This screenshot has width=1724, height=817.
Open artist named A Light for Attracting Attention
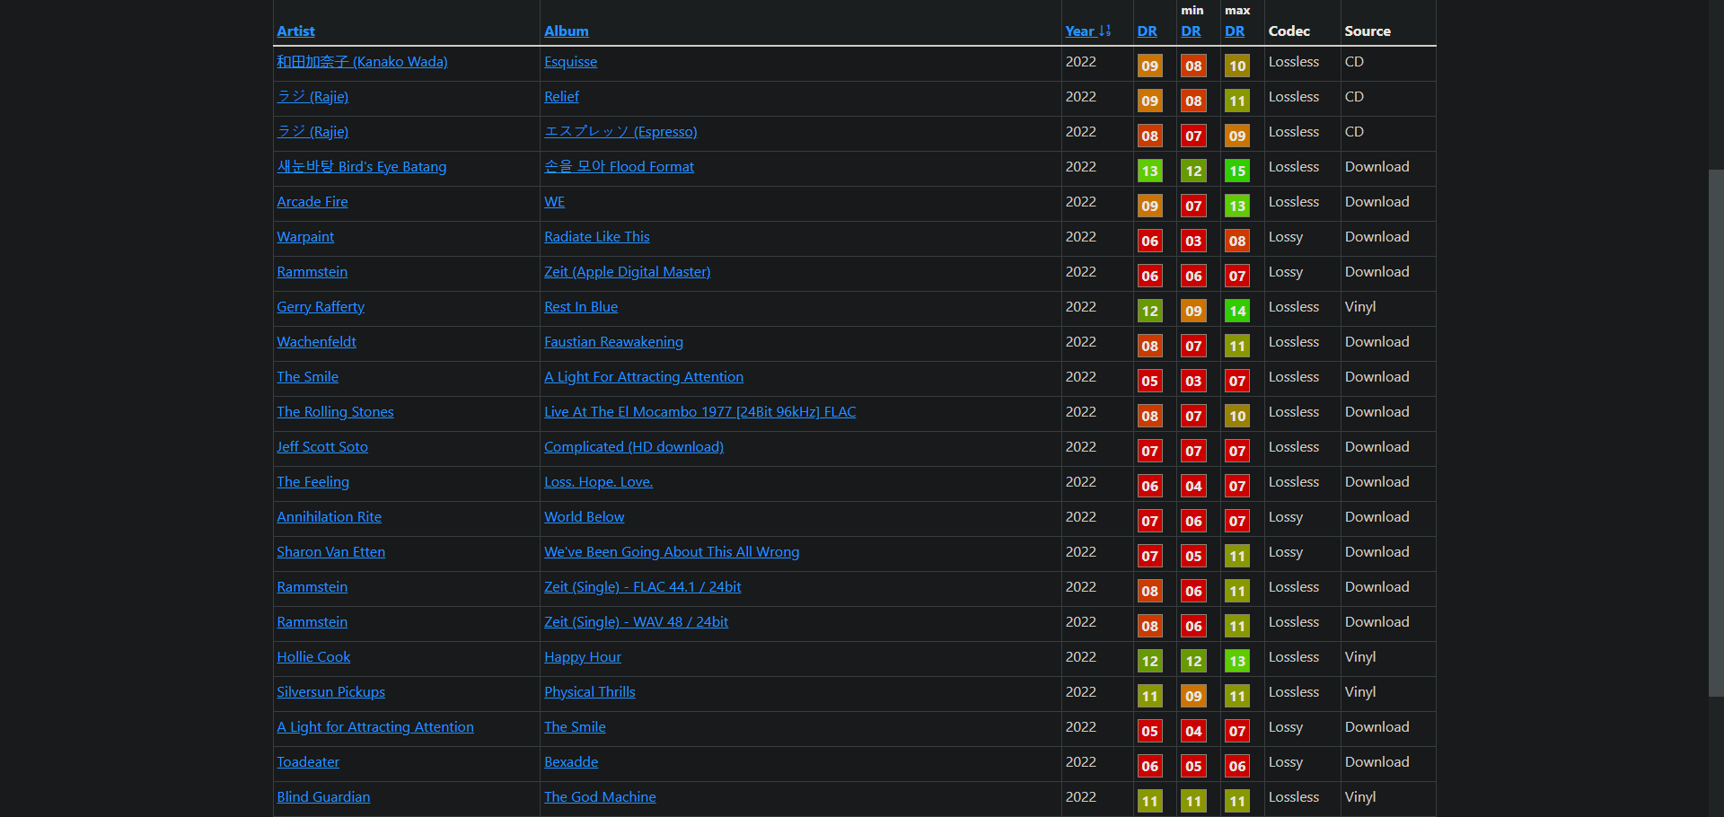click(x=375, y=727)
